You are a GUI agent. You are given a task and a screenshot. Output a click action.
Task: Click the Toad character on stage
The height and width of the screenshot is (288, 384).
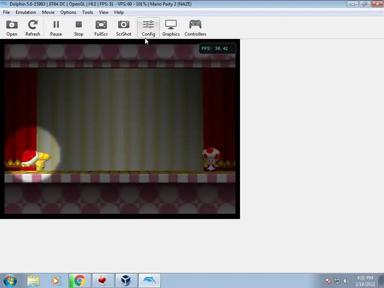pyautogui.click(x=211, y=159)
